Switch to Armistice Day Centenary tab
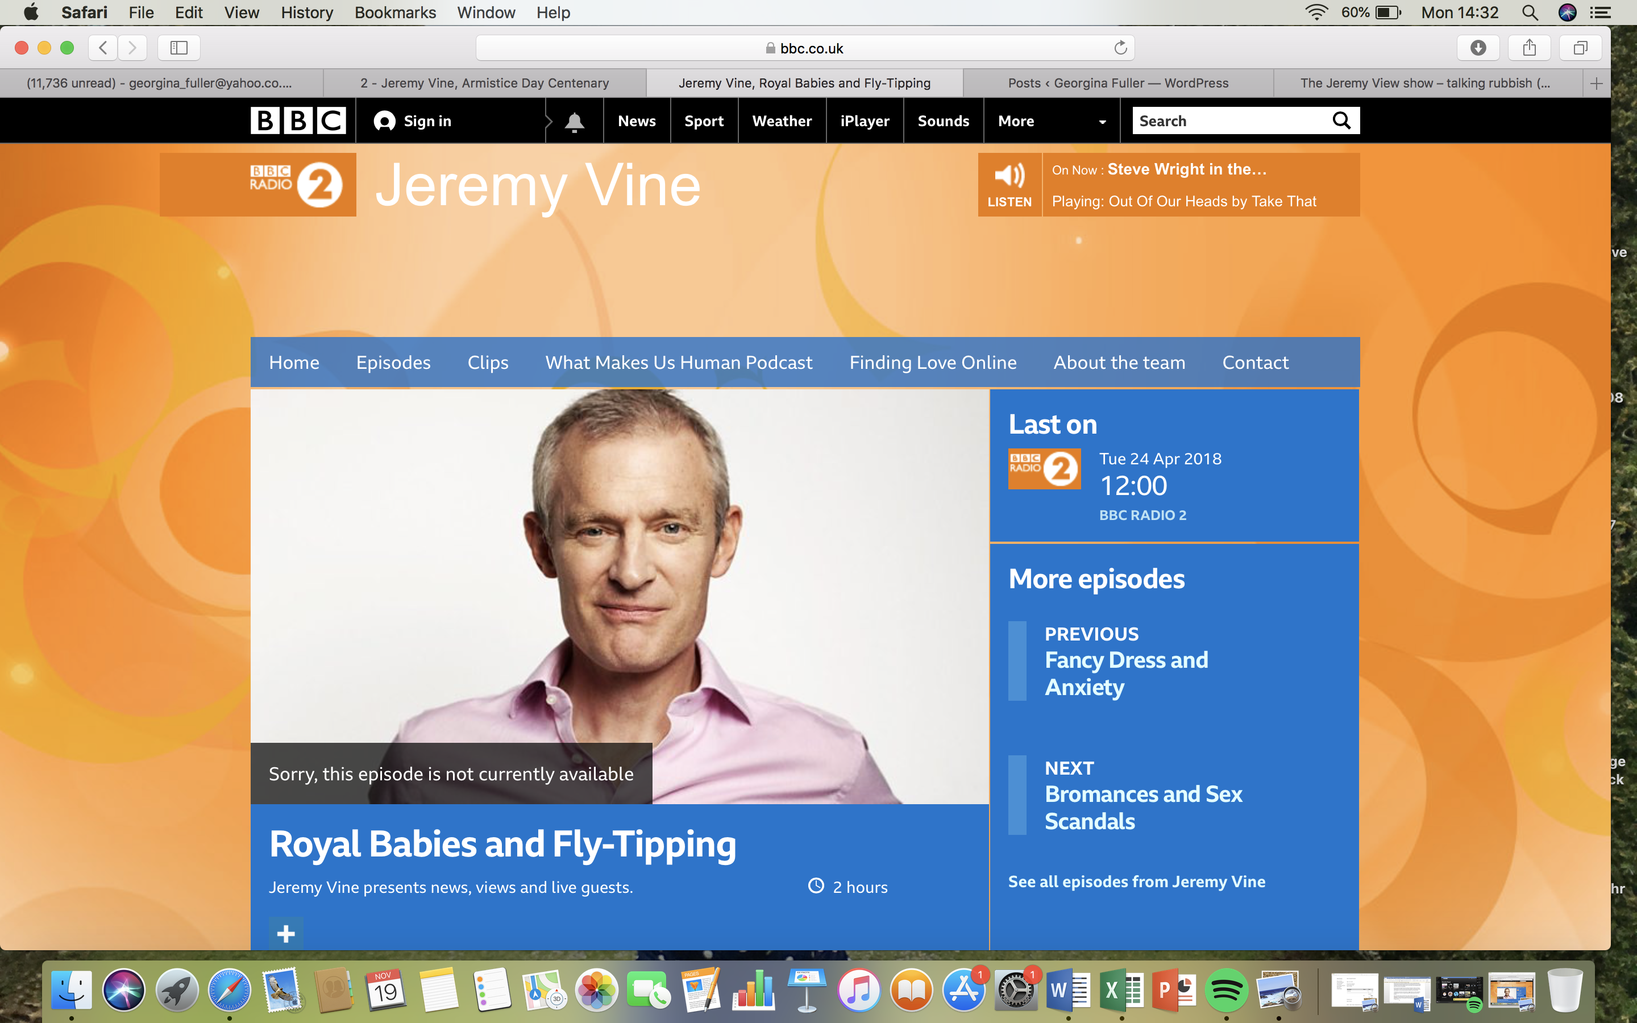 click(484, 83)
